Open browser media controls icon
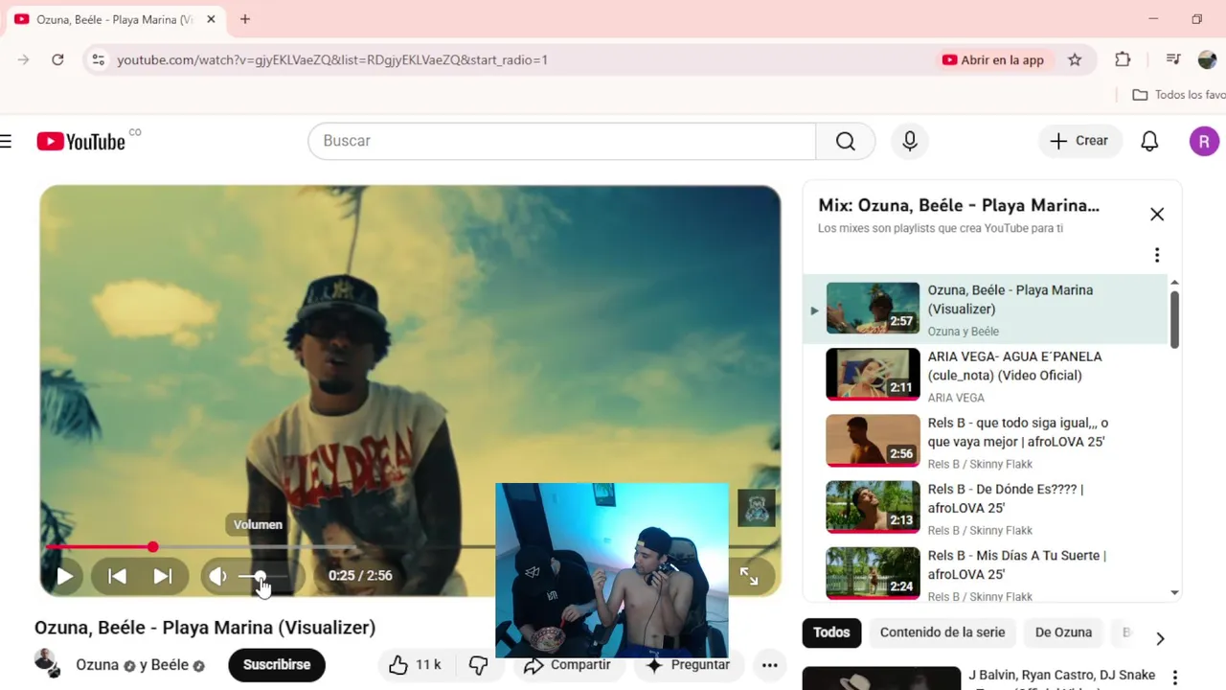Viewport: 1226px width, 690px height. (x=1173, y=59)
